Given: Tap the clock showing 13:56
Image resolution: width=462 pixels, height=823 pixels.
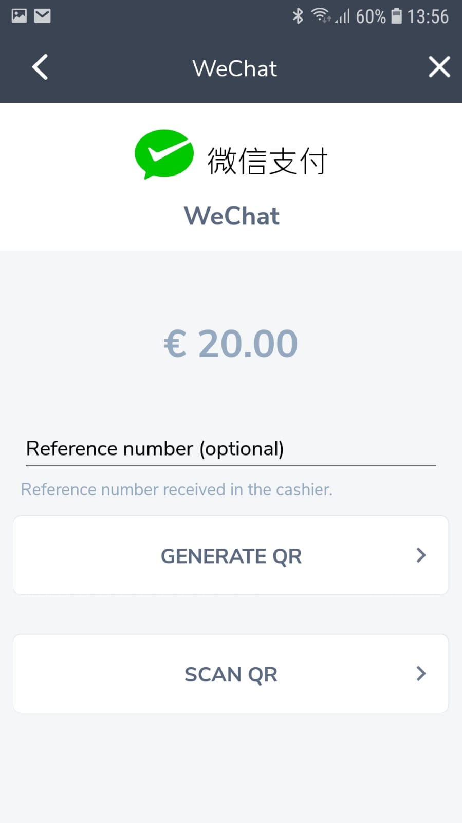Looking at the screenshot, I should (x=428, y=16).
